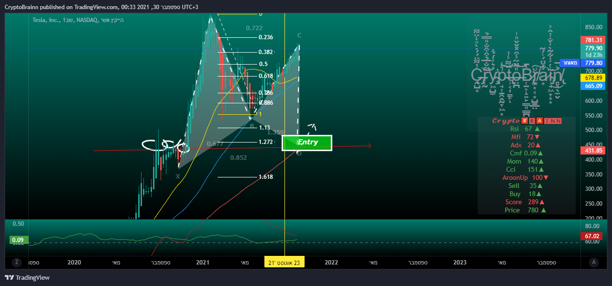The height and width of the screenshot is (286, 612).
Task: Click the AroonUp 100 row in indicator table
Action: [x=525, y=177]
